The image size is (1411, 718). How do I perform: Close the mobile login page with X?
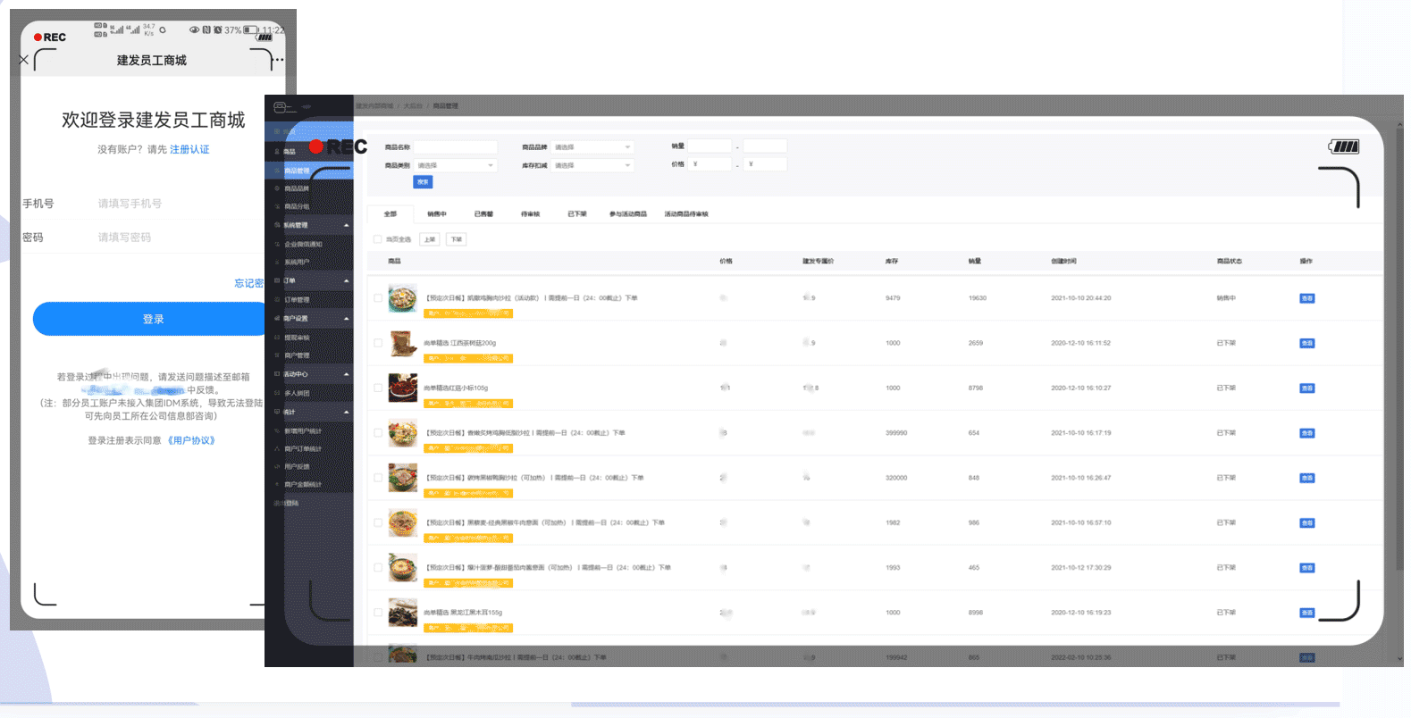tap(24, 61)
